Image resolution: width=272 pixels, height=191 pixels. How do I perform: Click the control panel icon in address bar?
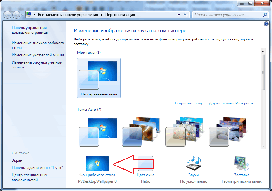pyautogui.click(x=29, y=15)
